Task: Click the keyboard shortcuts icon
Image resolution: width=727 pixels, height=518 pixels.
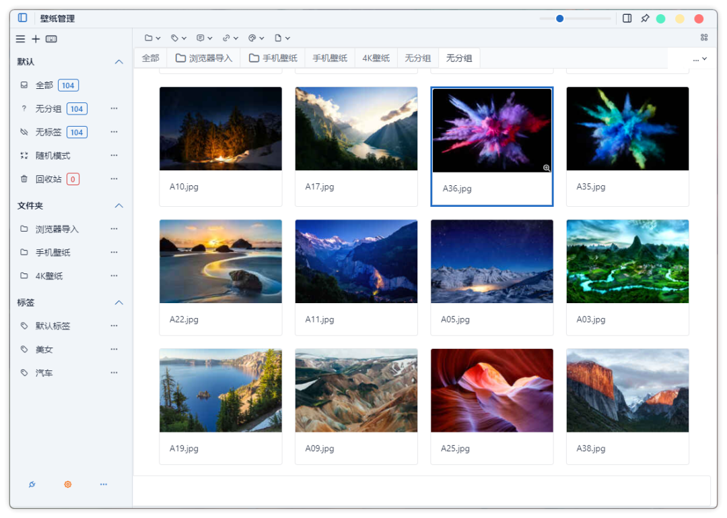Action: tap(51, 39)
